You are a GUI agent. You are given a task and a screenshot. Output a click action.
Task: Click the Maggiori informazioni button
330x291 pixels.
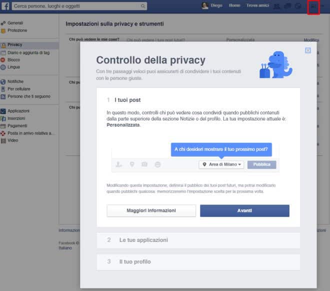point(151,210)
